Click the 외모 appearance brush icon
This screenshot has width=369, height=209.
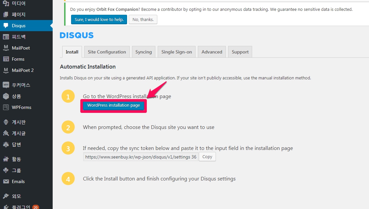tap(6, 196)
